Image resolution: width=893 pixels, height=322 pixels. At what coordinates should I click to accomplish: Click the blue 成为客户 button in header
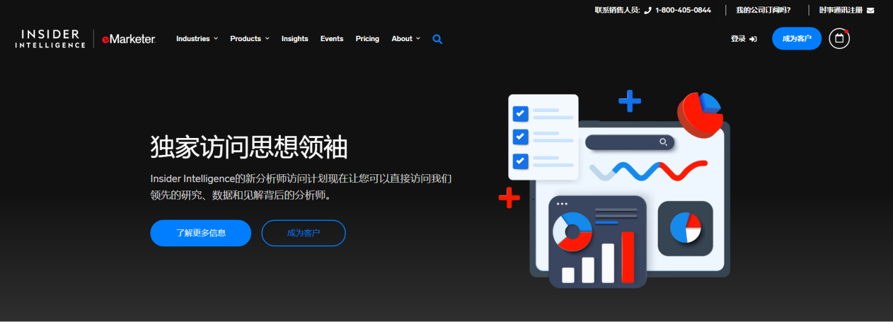pos(797,39)
